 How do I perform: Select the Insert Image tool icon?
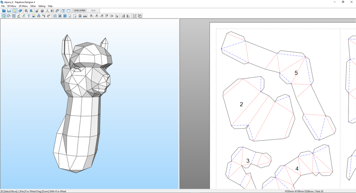coord(34,16)
